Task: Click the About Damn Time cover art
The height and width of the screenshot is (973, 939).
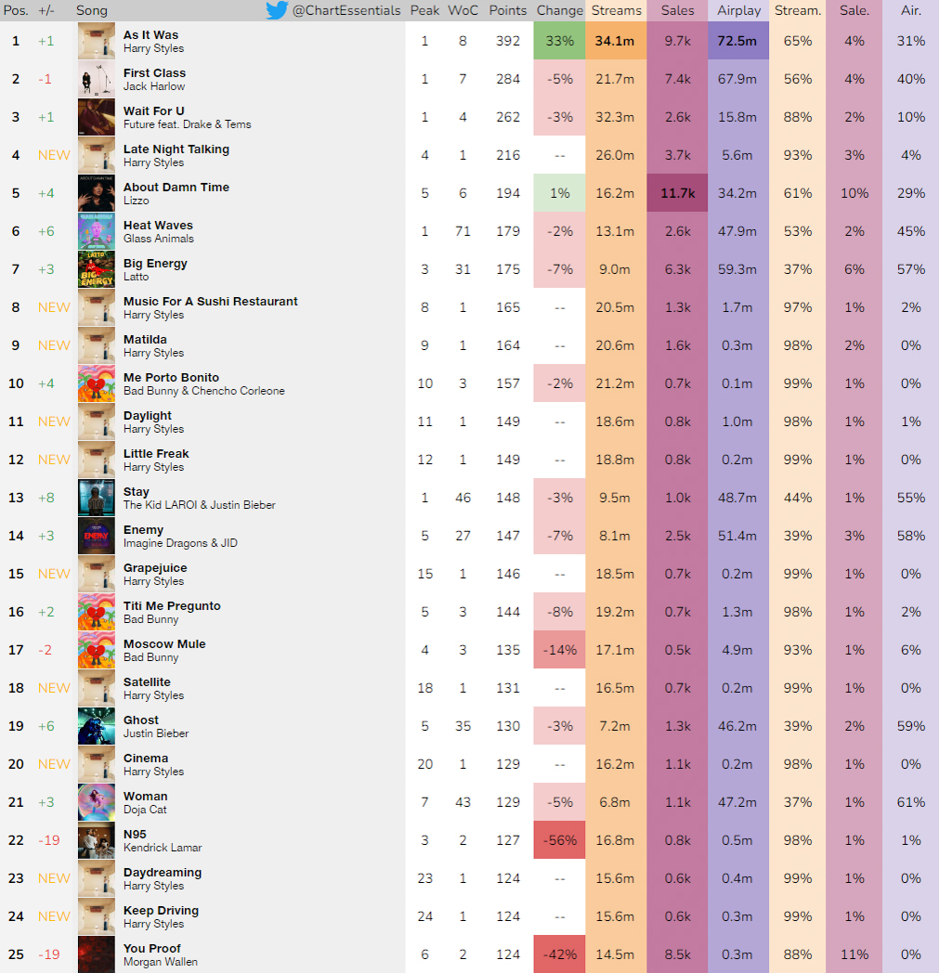Action: pos(97,193)
